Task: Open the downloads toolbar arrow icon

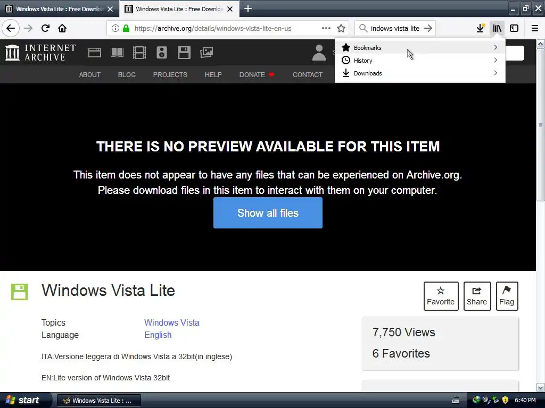Action: tap(481, 28)
